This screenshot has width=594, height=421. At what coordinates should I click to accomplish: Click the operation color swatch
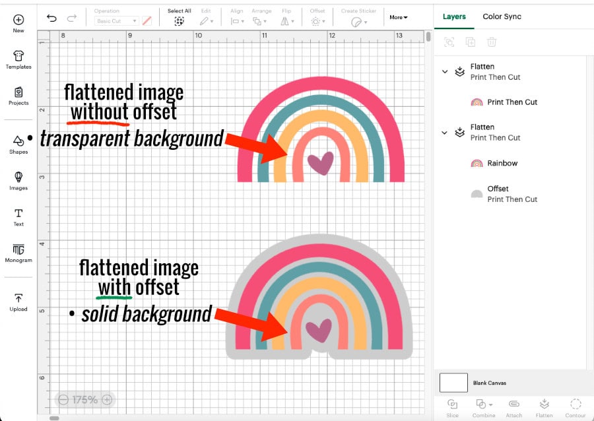tap(147, 21)
